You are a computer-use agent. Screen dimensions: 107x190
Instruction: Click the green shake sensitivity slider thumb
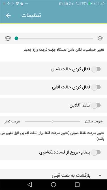[x=16, y=38]
